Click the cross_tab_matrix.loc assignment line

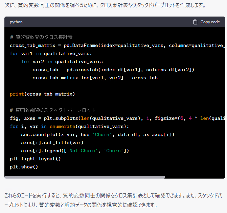pos(95,78)
